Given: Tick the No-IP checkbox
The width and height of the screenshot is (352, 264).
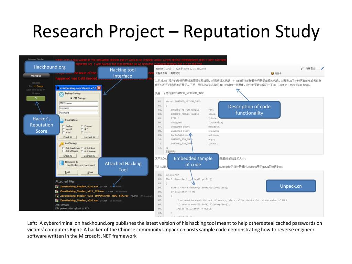Looking at the screenshot, I should [x=63, y=130].
